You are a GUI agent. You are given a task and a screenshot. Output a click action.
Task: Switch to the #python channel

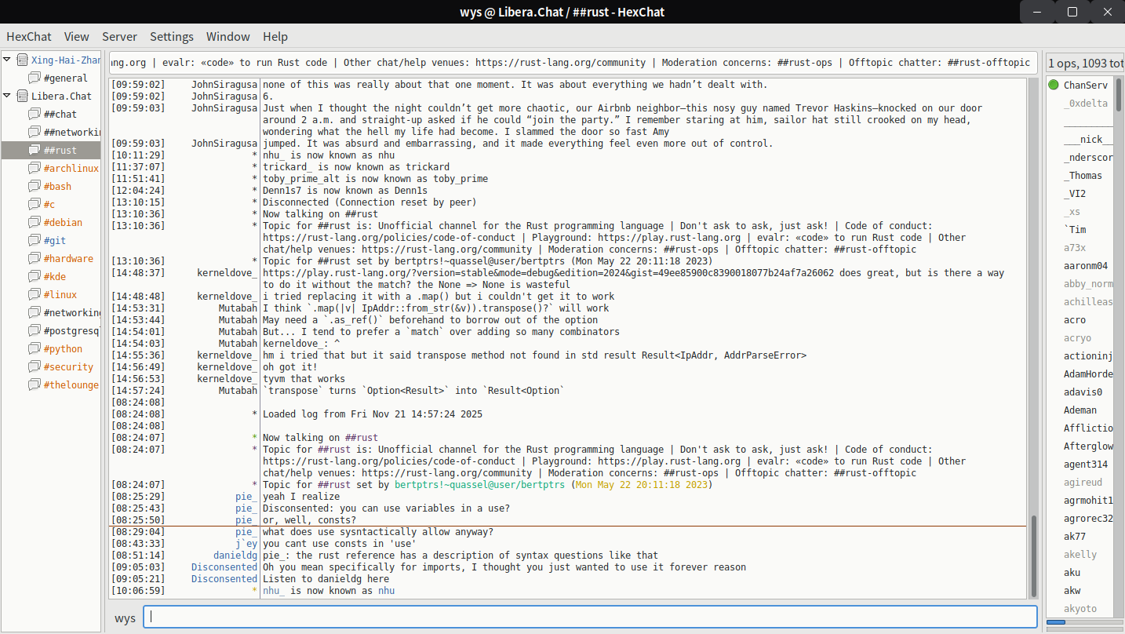point(63,348)
